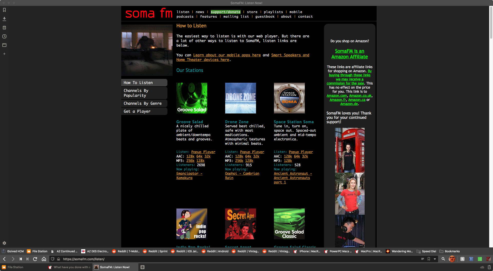The image size is (493, 271).
Task: Go forward to the next page
Action: 13,259
